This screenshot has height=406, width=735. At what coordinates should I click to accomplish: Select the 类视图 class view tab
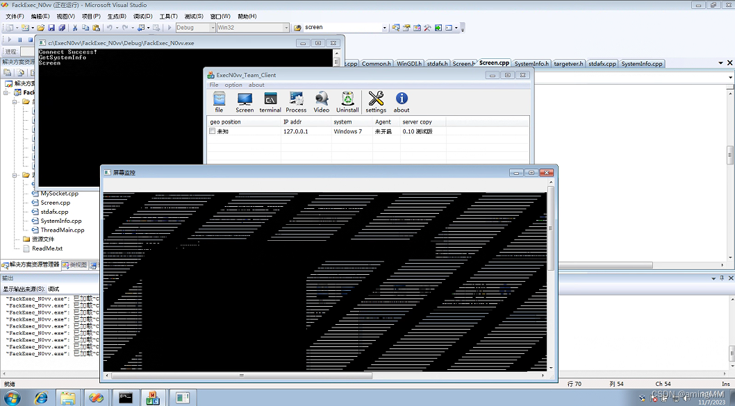[75, 265]
